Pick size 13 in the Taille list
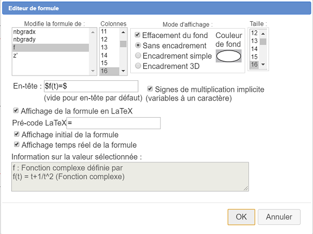 point(254,41)
